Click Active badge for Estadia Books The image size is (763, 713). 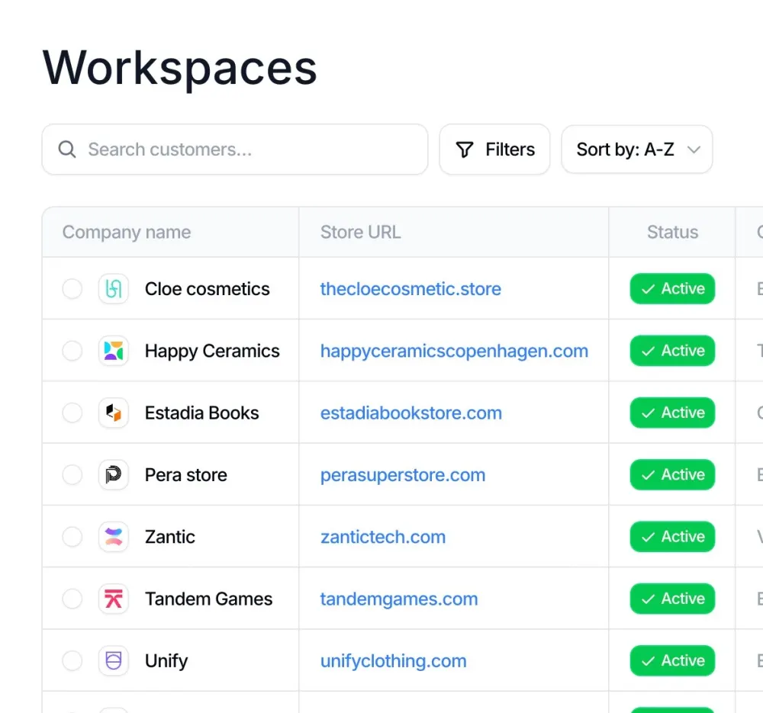[x=672, y=413]
